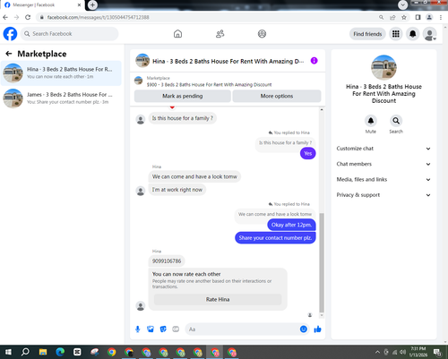This screenshot has width=448, height=359.
Task: Open the account profile picture menu
Action: click(430, 34)
